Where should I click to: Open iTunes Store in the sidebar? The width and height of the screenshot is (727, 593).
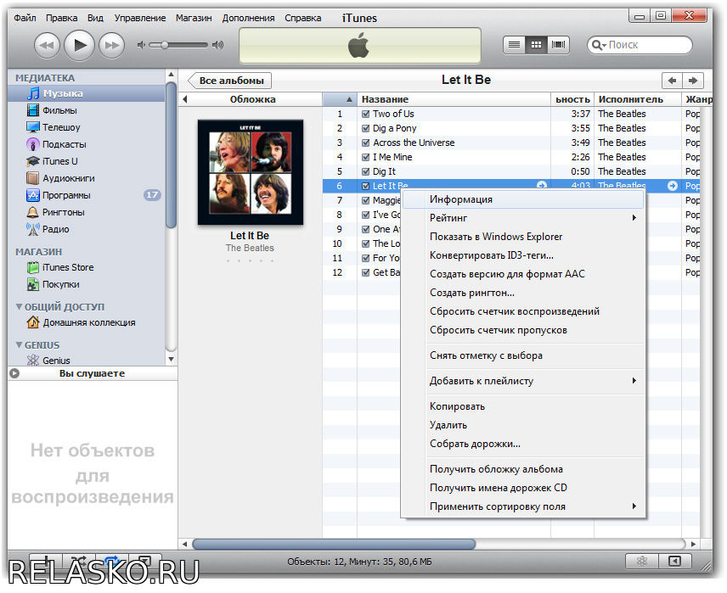tap(68, 267)
